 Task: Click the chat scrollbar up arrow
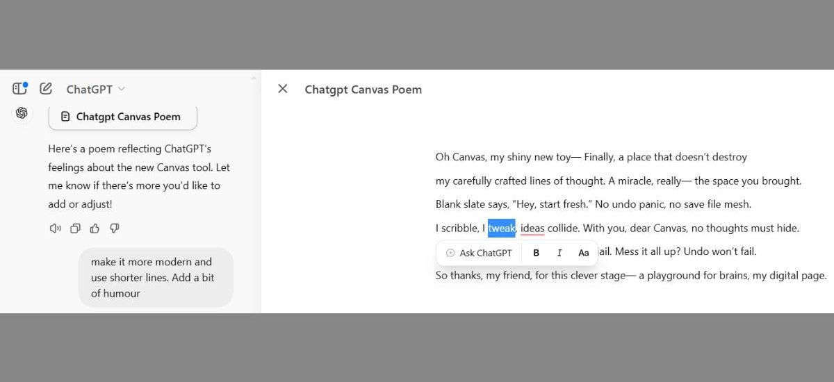click(254, 78)
